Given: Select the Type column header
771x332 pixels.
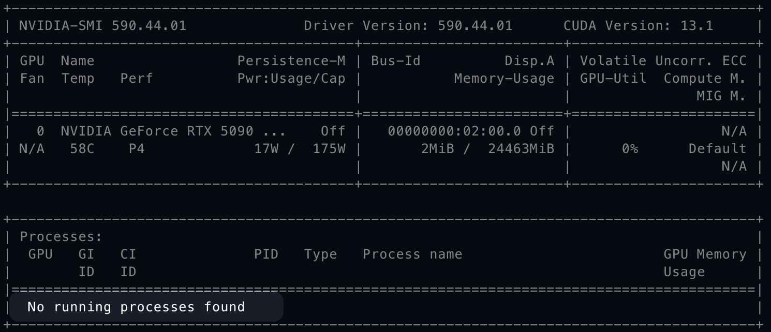Looking at the screenshot, I should (320, 254).
